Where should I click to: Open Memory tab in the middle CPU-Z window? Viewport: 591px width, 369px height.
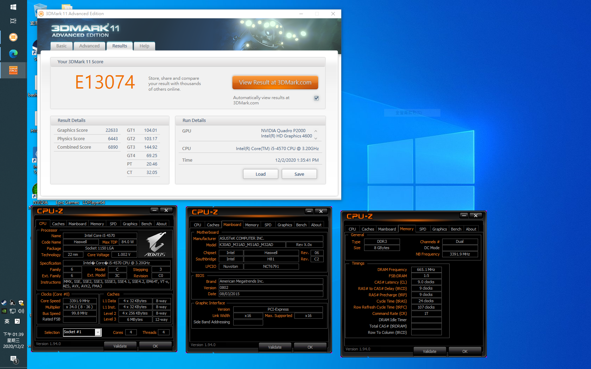(252, 225)
